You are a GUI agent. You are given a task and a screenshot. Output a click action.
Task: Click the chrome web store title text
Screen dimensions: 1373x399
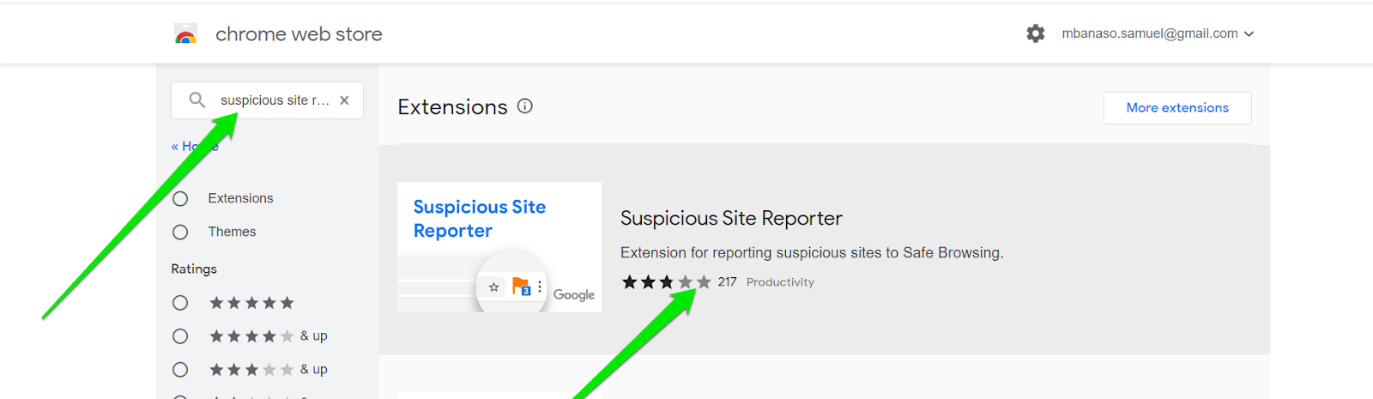tap(299, 34)
